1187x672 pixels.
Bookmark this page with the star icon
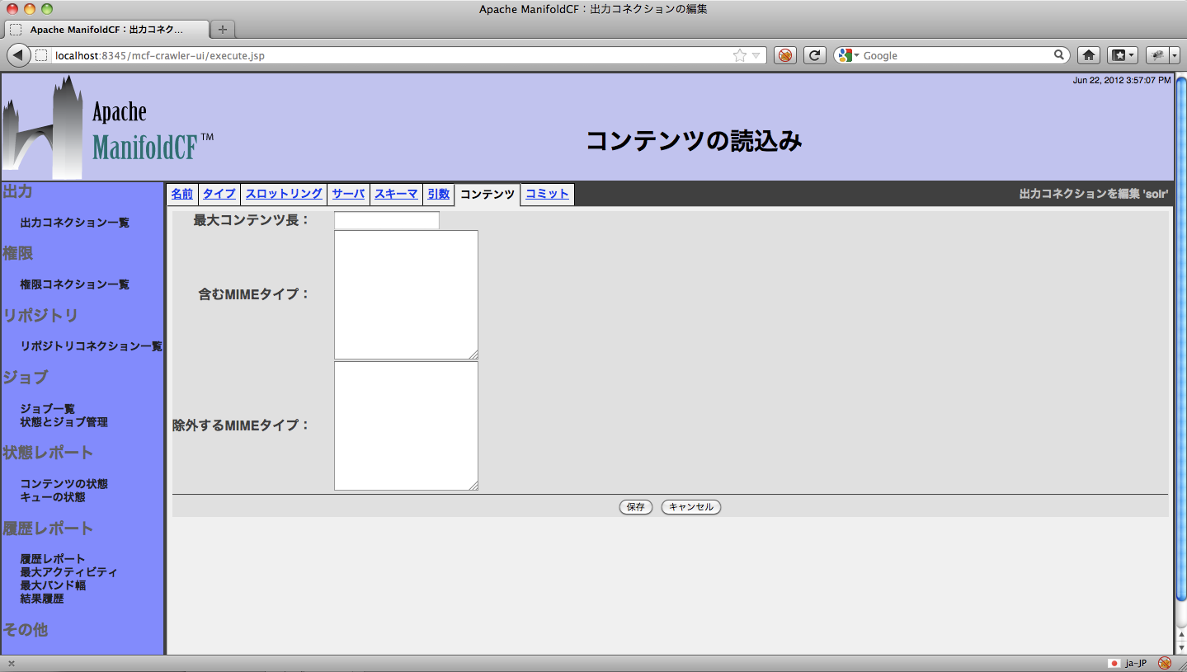pyautogui.click(x=740, y=55)
